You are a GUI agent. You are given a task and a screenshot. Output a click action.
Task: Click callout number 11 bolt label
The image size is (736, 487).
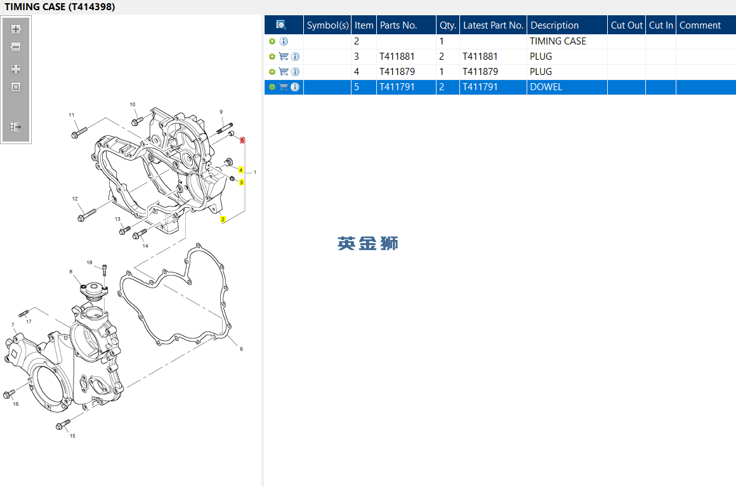click(71, 114)
